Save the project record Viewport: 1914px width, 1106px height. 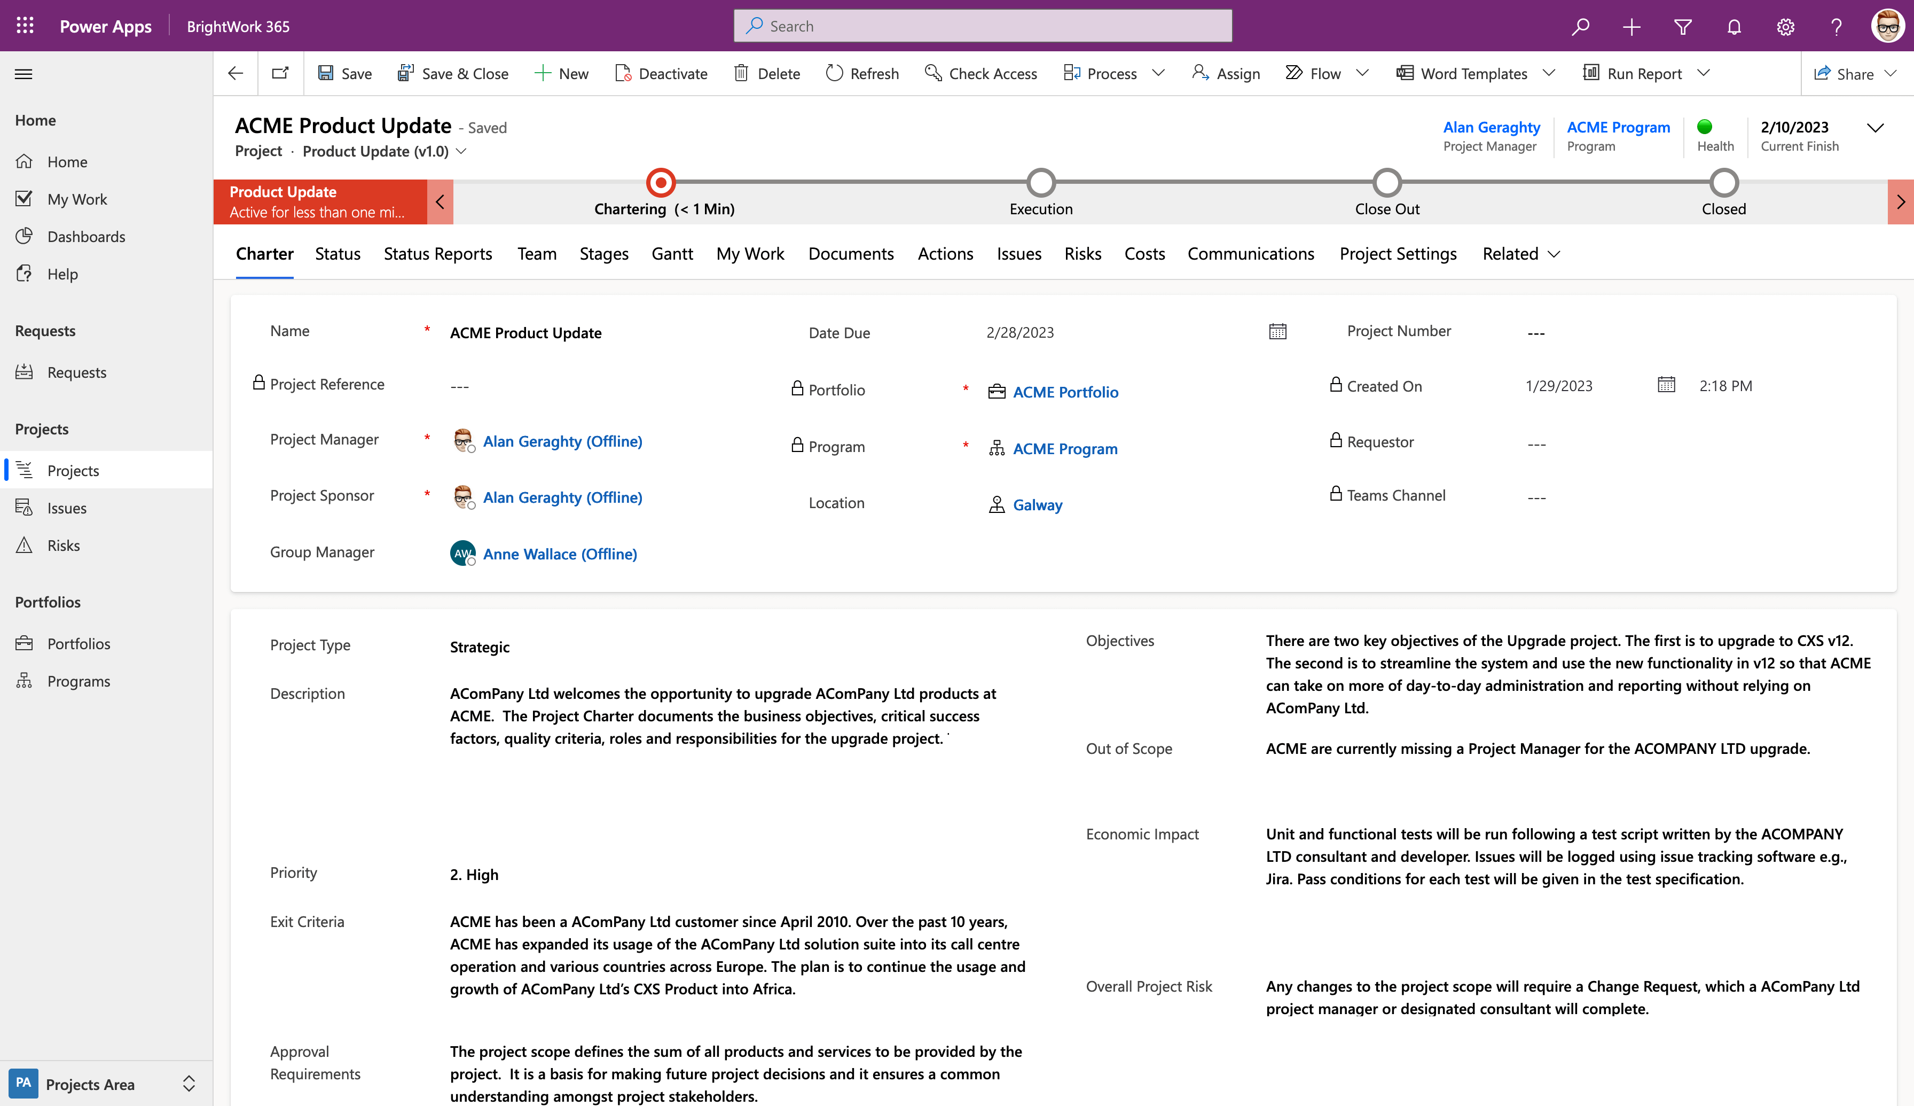(x=344, y=74)
